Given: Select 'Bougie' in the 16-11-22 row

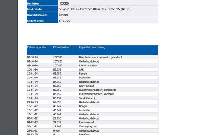Looking at the screenshot, I should click(83, 106).
